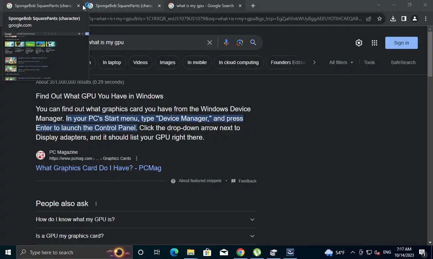The image size is (433, 259).
Task: Open Chrome downloads icon
Action: (x=393, y=19)
